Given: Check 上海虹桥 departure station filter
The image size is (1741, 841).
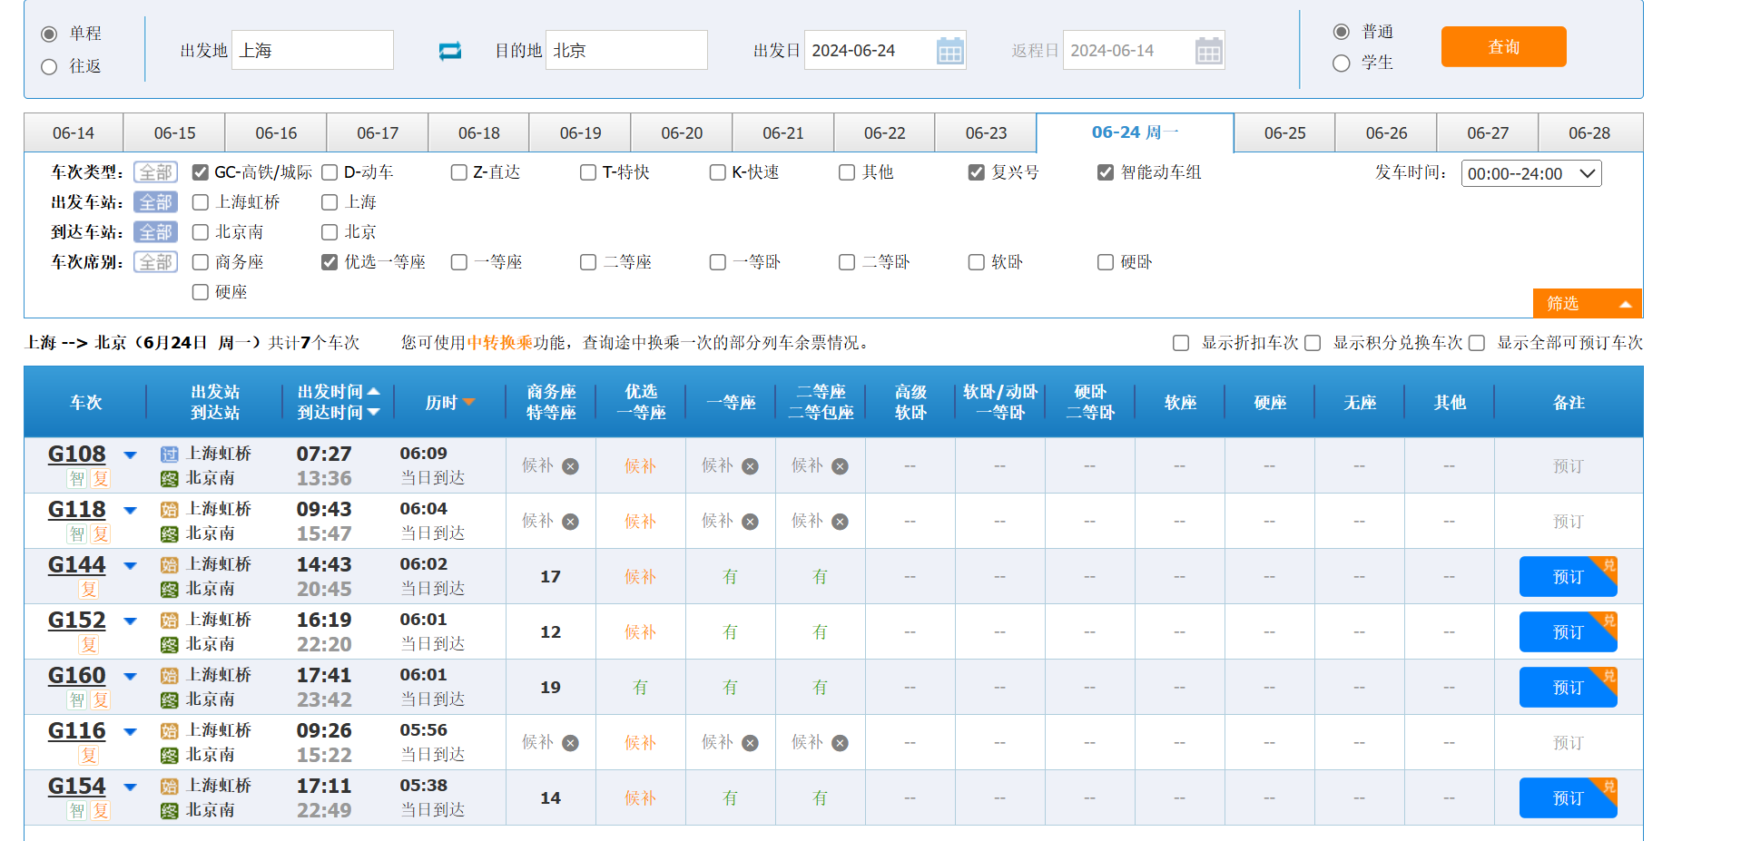Looking at the screenshot, I should click(201, 202).
